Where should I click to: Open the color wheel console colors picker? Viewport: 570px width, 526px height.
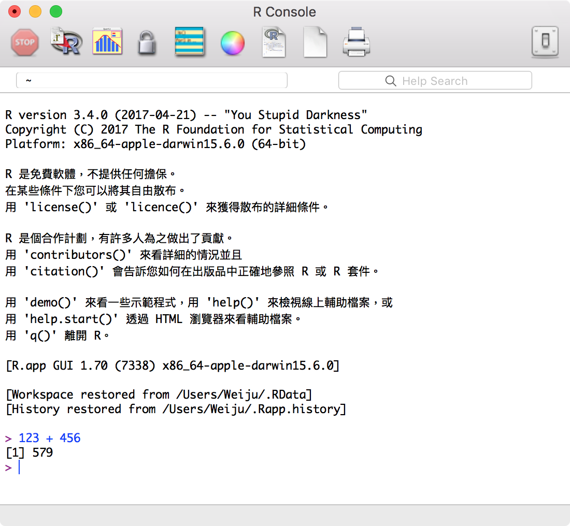232,42
